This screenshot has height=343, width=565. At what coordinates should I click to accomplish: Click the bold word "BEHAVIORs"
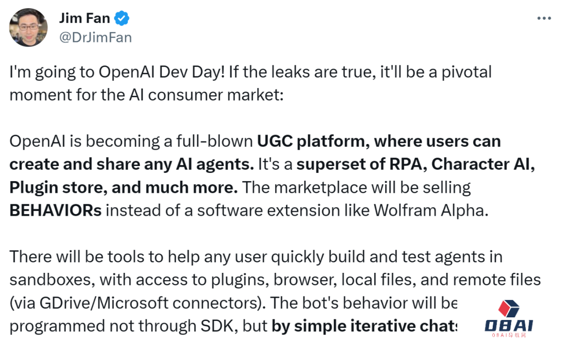point(55,210)
